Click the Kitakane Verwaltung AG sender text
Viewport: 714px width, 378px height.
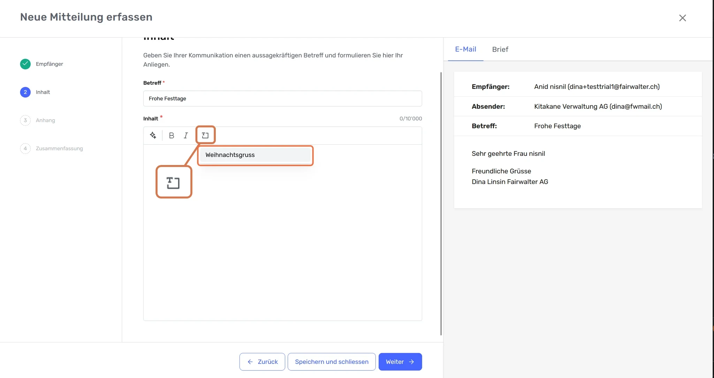(598, 106)
